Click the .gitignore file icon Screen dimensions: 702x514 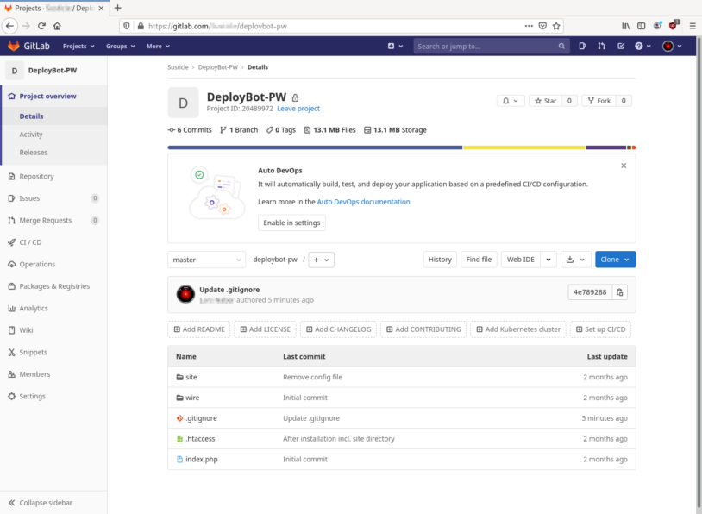[x=180, y=418]
